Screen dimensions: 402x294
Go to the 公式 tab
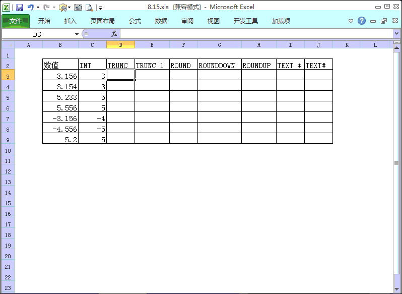point(135,21)
